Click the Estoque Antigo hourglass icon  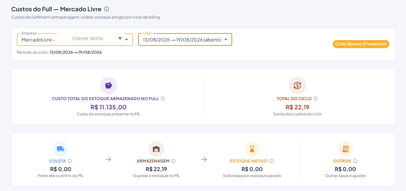[x=252, y=149]
